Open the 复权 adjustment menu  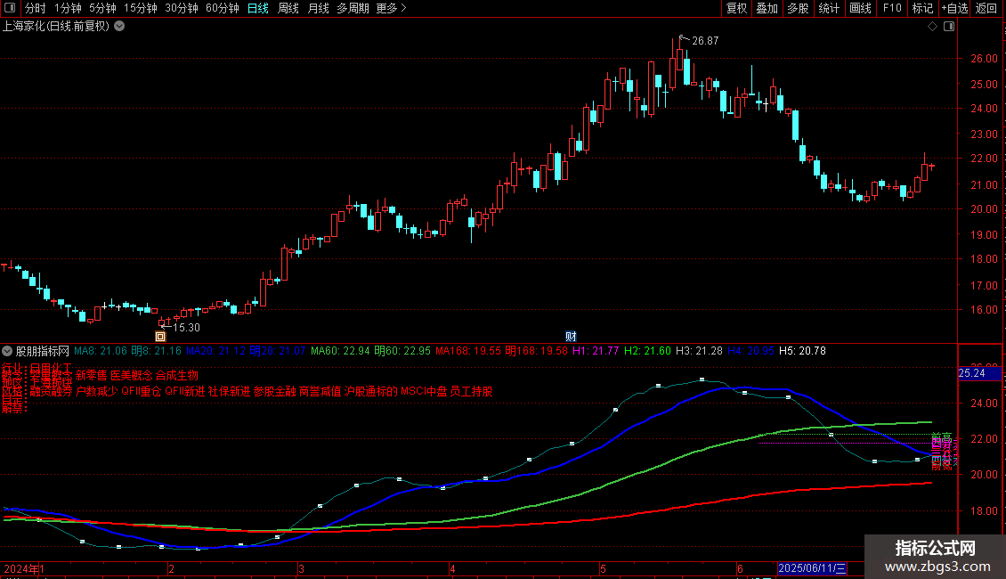(736, 8)
